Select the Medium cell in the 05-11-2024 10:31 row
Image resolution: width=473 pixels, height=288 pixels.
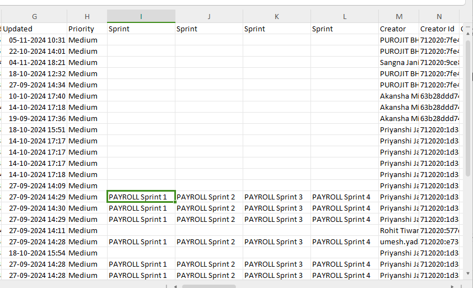[x=87, y=40]
